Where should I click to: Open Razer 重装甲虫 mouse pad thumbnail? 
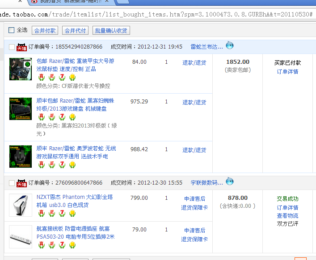click(21, 69)
